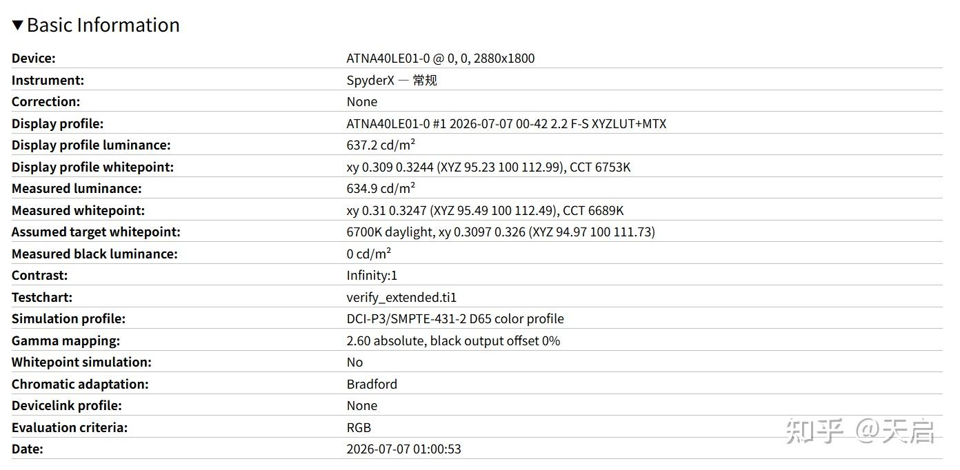Click the verify_extended.ti1 testchart name
Screen dimensions: 960x470
[x=401, y=298]
